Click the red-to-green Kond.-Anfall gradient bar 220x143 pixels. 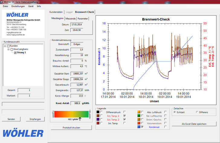click(x=71, y=114)
